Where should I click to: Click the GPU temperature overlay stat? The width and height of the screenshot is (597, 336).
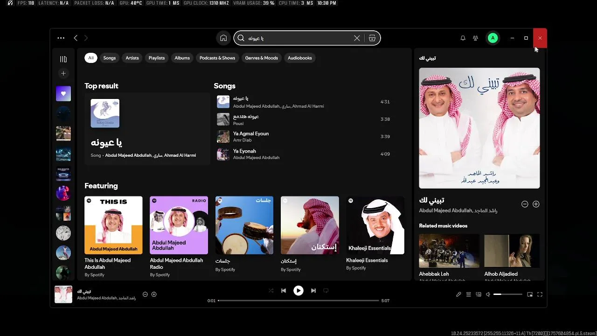[130, 3]
